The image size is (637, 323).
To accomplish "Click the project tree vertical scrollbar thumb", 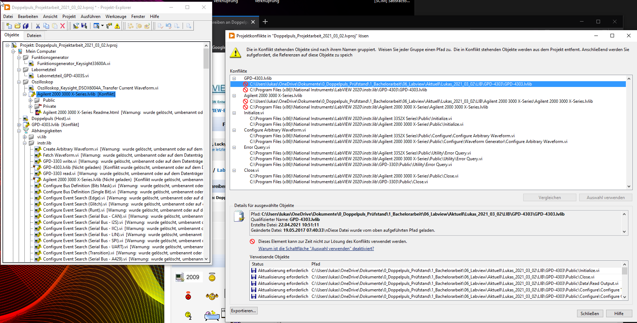I will pyautogui.click(x=206, y=59).
